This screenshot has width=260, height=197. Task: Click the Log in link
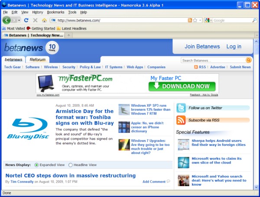click(234, 46)
